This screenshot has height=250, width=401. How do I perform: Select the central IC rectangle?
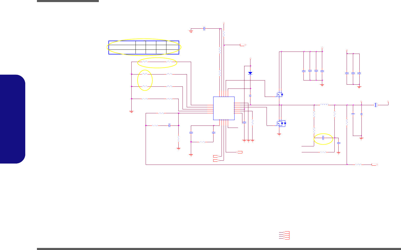coord(224,108)
